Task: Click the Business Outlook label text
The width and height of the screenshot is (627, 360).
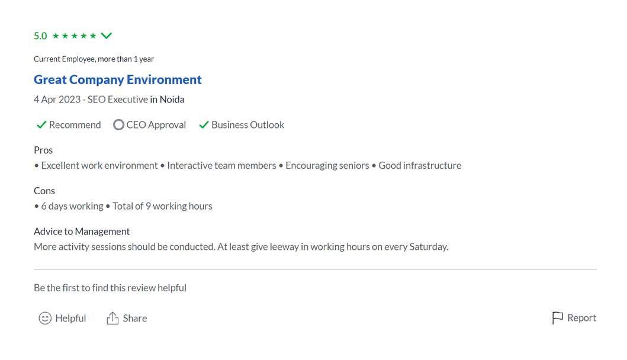Action: (x=247, y=125)
